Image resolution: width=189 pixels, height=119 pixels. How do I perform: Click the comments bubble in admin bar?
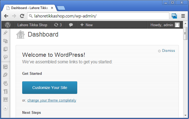point(71,25)
